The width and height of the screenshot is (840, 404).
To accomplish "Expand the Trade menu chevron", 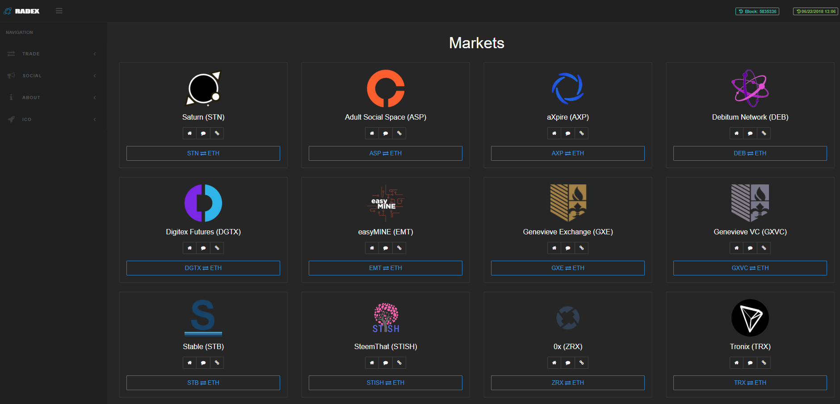I will point(95,54).
